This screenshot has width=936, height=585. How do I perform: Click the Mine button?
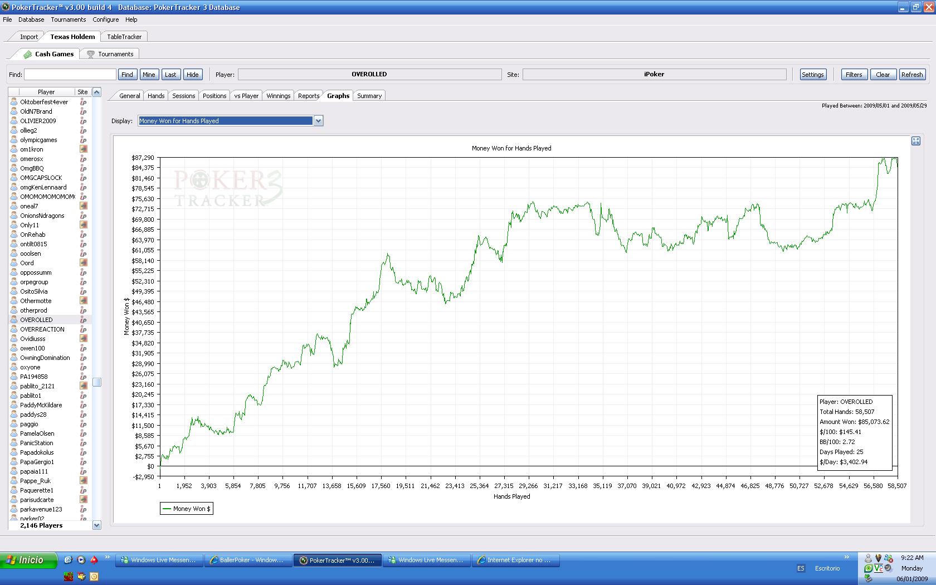click(149, 75)
